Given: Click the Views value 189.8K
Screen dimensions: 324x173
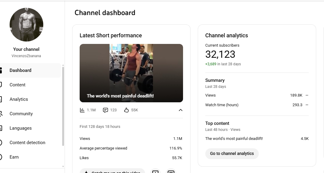Looking at the screenshot, I should coord(296,95).
